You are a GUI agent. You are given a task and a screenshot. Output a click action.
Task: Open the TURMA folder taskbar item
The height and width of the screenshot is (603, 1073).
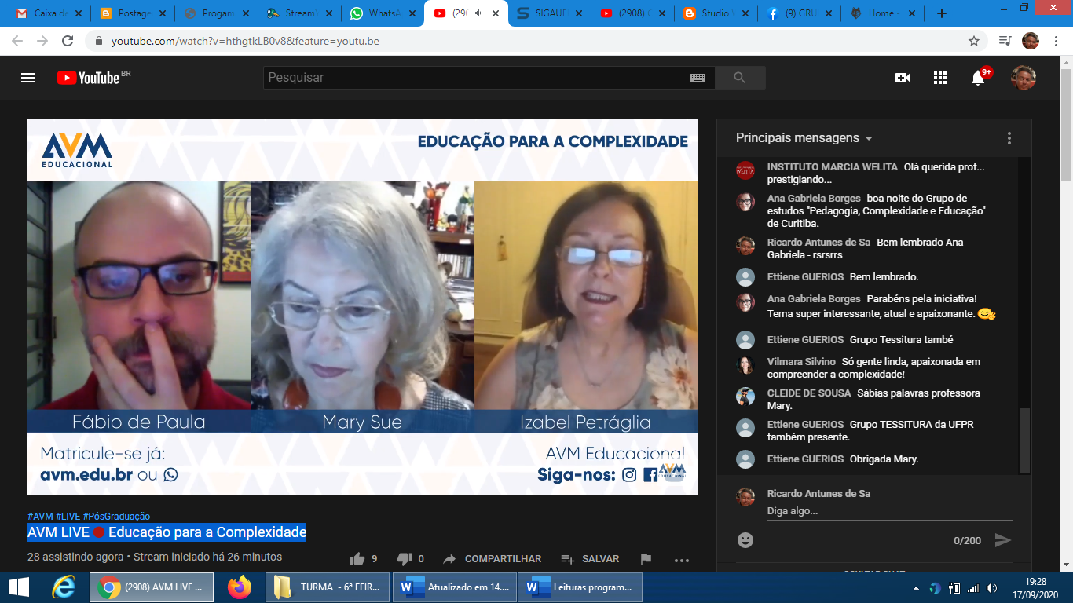point(328,587)
